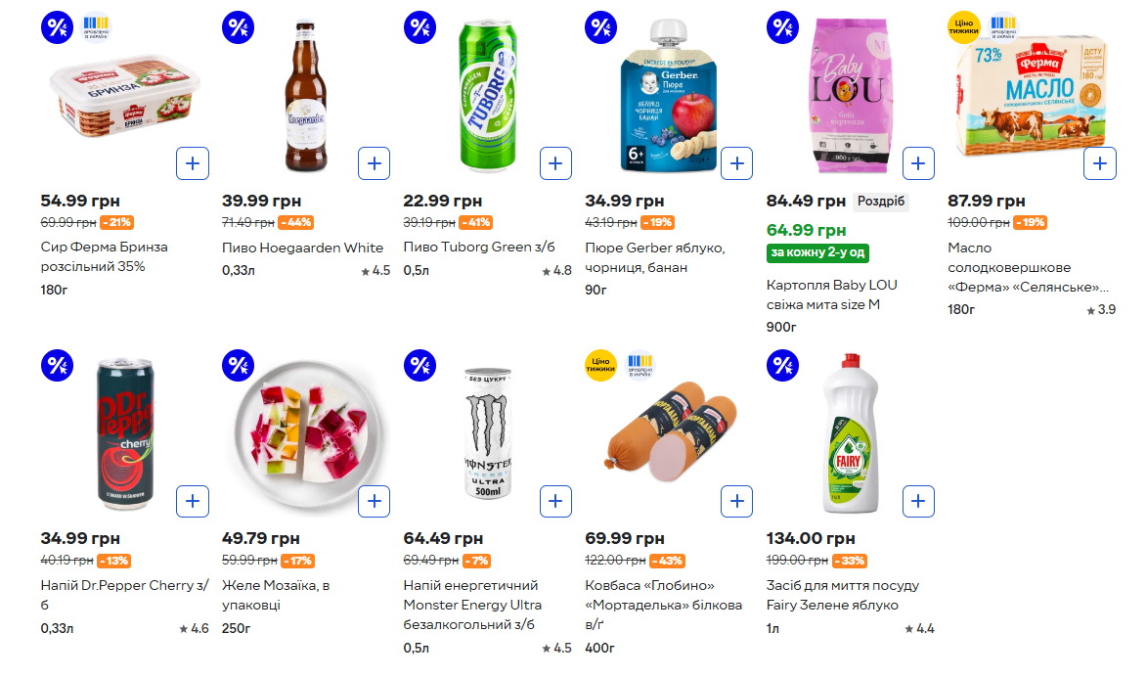Add Желе Мозаїка to cart
The width and height of the screenshot is (1147, 678).
point(374,502)
